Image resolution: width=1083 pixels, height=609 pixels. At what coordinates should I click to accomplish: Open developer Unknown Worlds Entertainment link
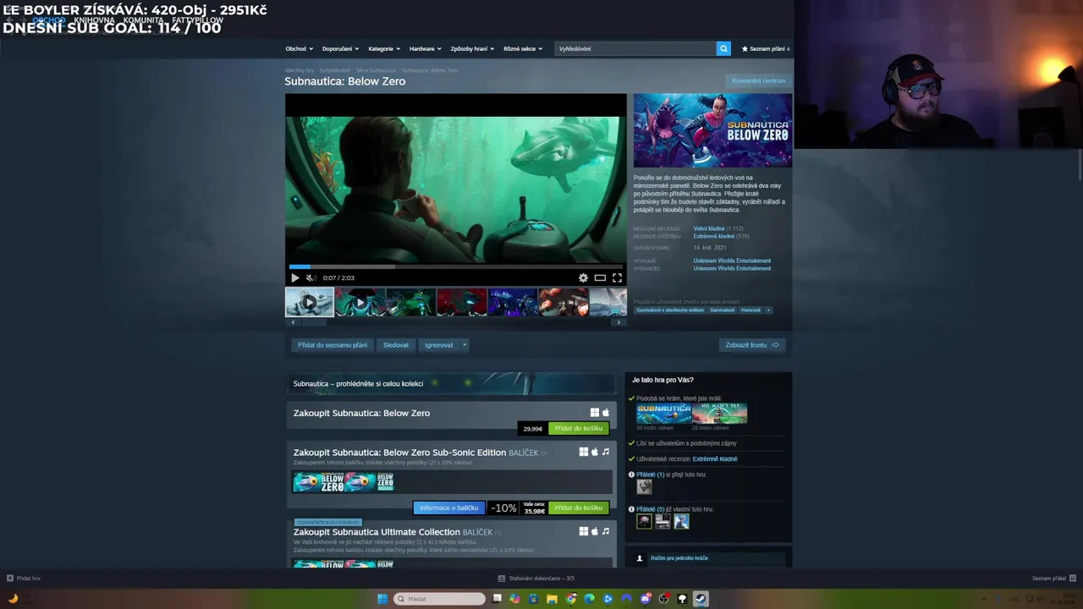(732, 261)
